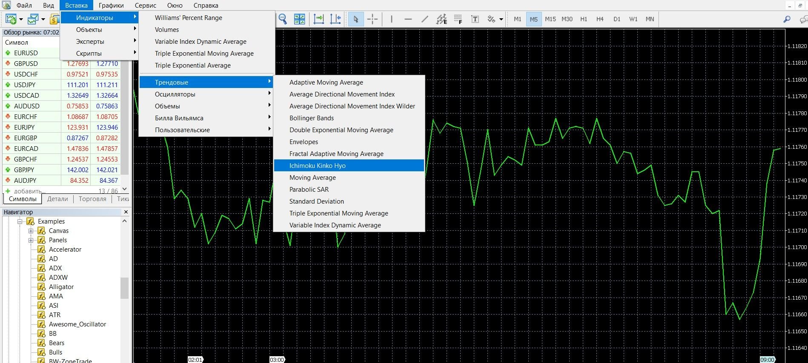Expand the Пользовательские submenu
808x363 pixels.
pos(206,130)
